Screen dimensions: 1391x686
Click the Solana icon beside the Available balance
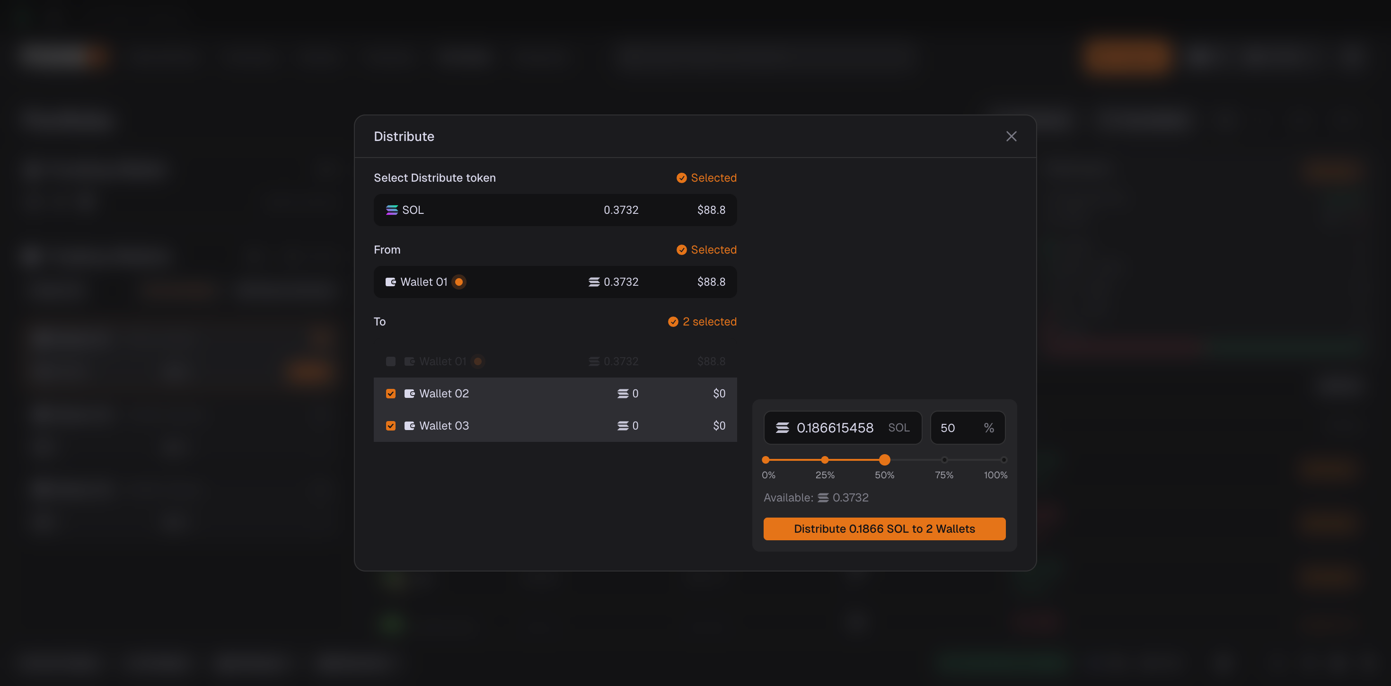click(823, 498)
